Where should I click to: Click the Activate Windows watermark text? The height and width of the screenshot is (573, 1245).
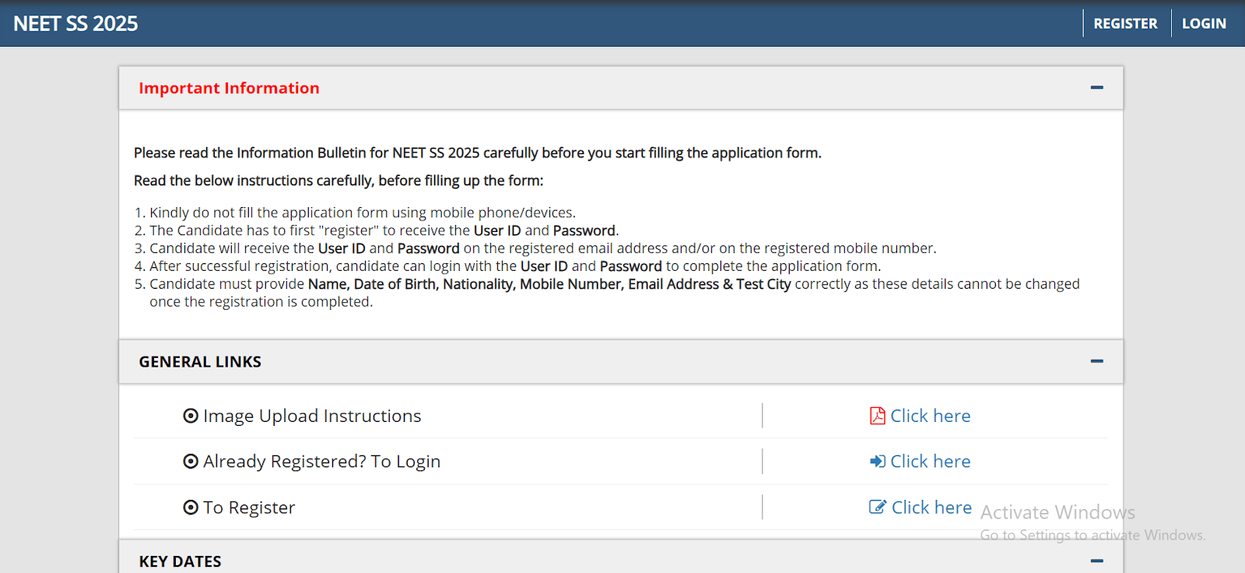click(1056, 511)
